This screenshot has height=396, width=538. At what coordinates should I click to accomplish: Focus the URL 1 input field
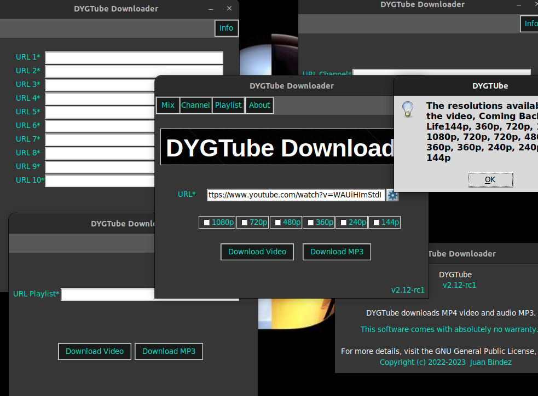pyautogui.click(x=134, y=57)
